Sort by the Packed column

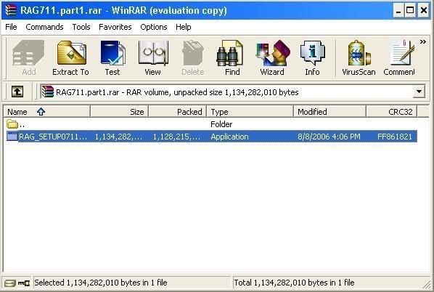[x=178, y=112]
